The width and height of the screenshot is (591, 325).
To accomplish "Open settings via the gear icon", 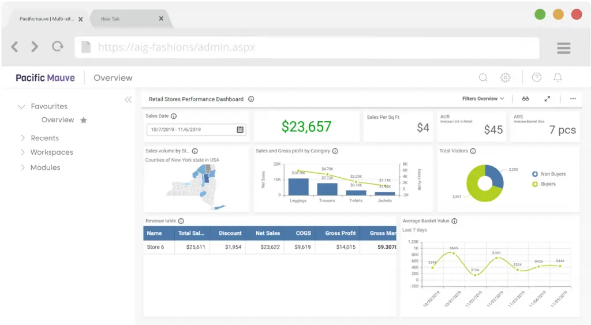I will (x=506, y=77).
